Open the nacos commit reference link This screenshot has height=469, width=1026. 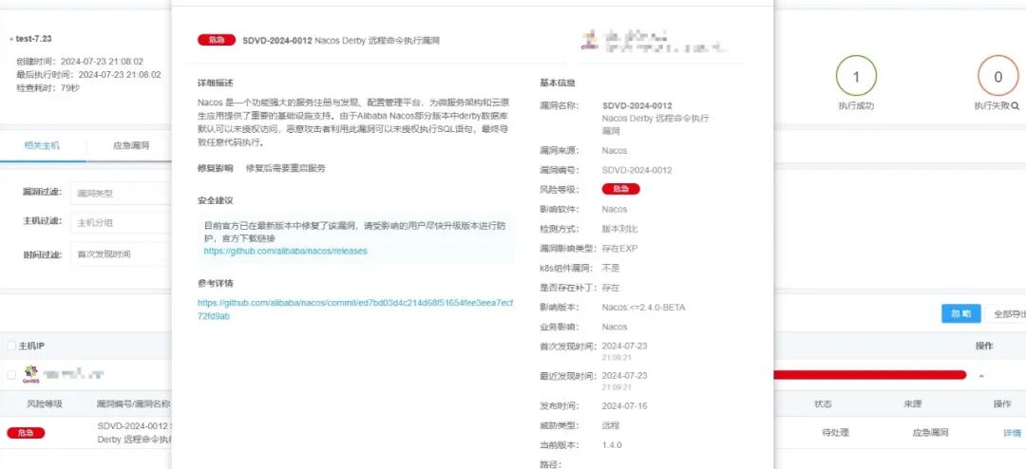coord(355,310)
